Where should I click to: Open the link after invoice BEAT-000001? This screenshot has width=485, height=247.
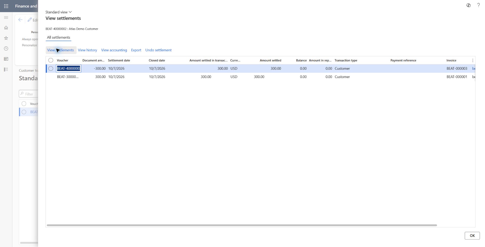[474, 77]
